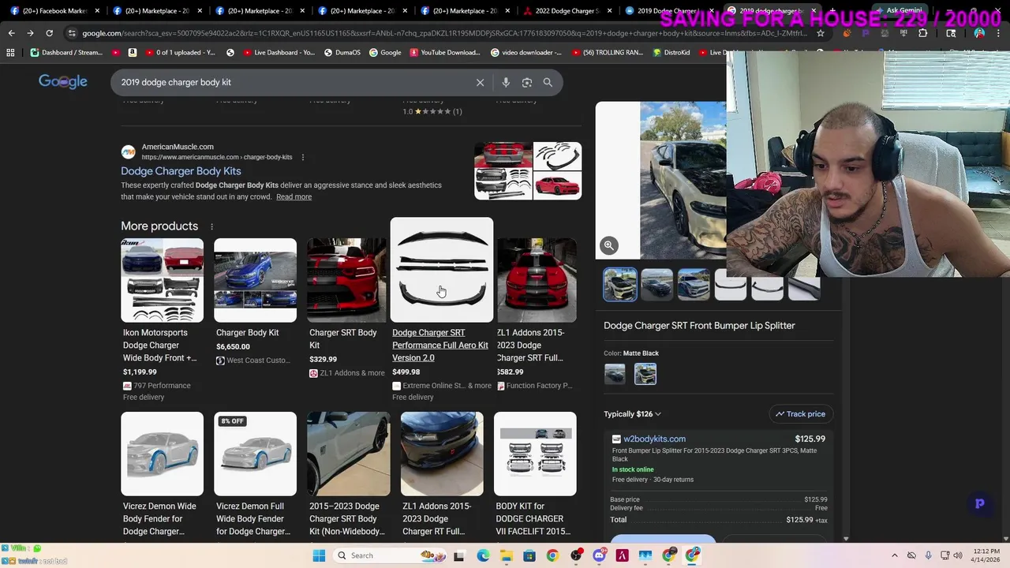Click the ZL1 Addons & more seller text
The height and width of the screenshot is (568, 1010).
point(352,373)
